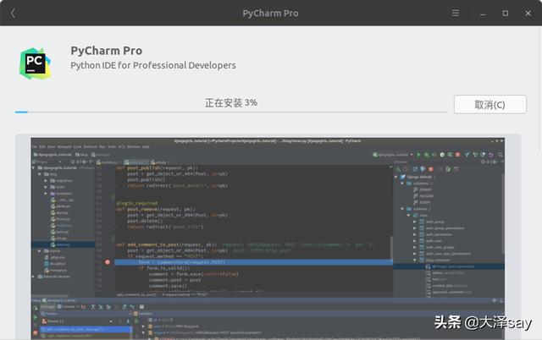Cancel the installation with the 取消(C) button
This screenshot has height=340, width=542.
489,104
